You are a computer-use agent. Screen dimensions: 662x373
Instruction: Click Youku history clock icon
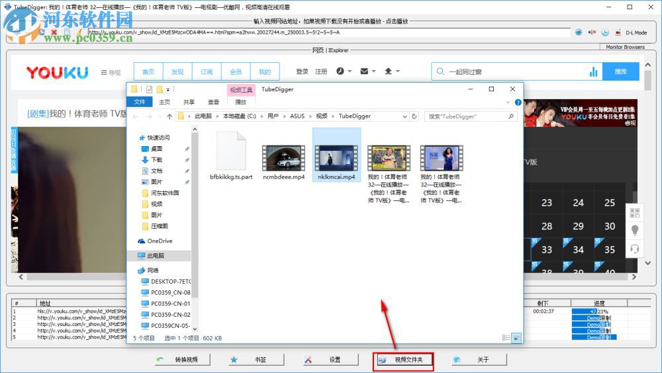coord(340,71)
